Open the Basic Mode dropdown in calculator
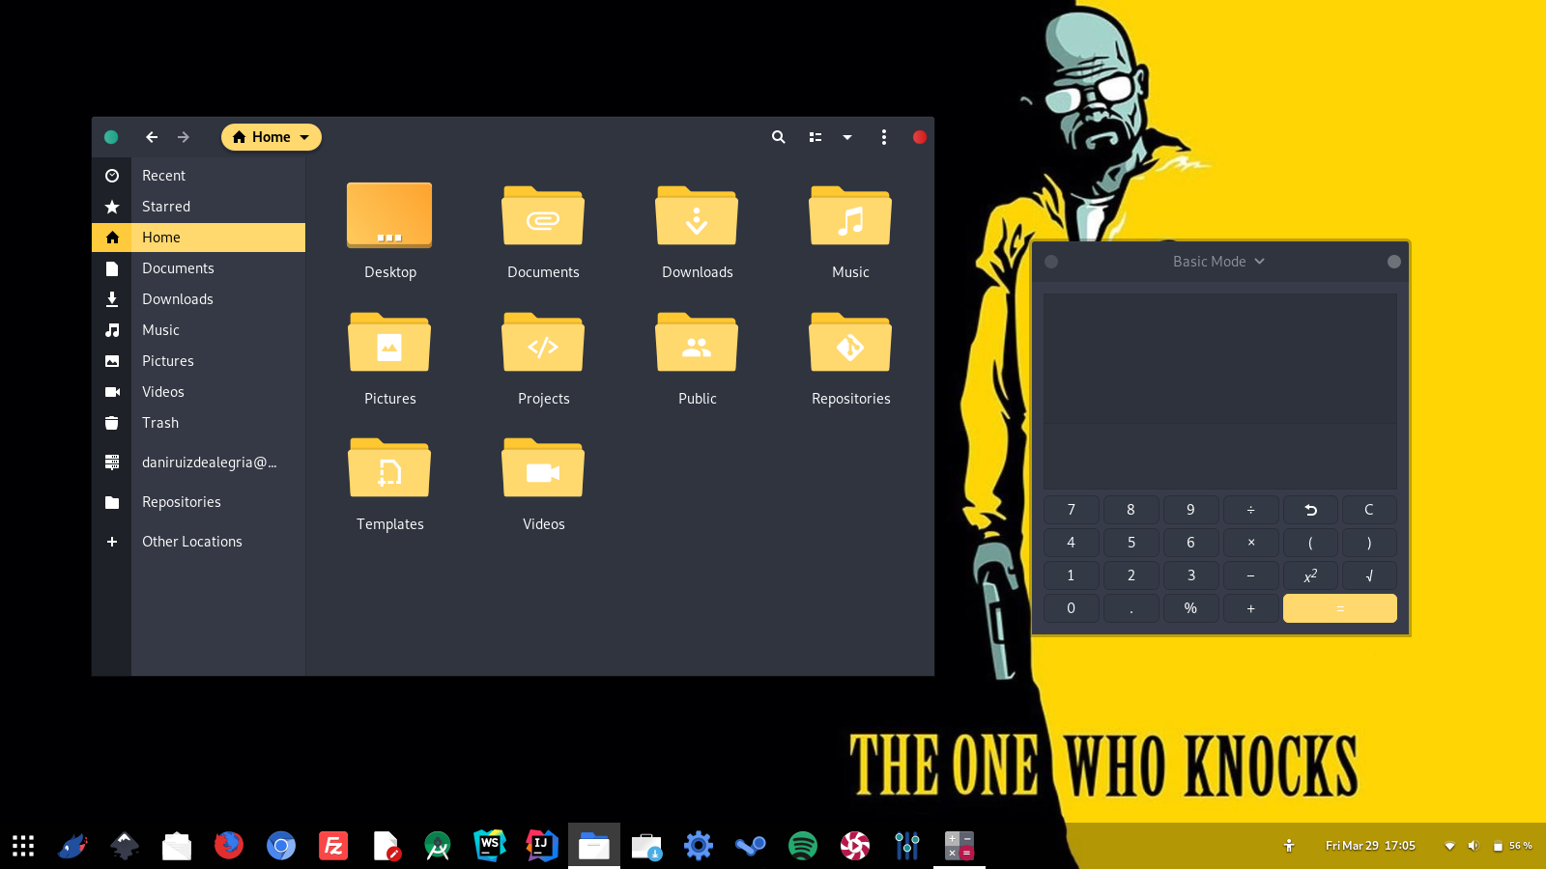 pyautogui.click(x=1219, y=262)
